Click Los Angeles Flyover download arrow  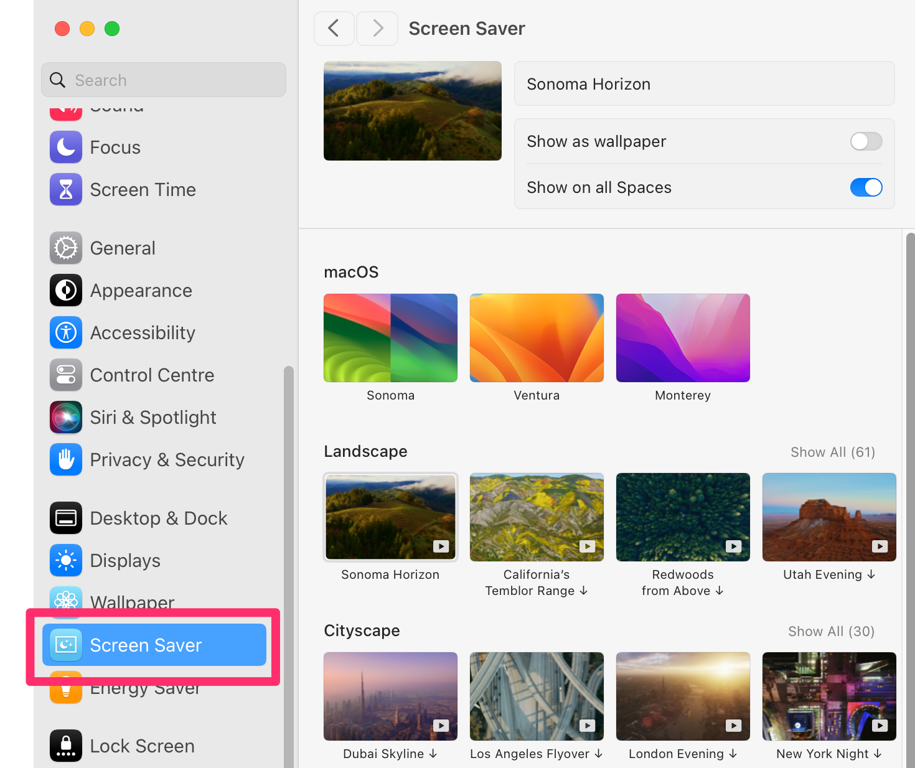pyautogui.click(x=599, y=754)
